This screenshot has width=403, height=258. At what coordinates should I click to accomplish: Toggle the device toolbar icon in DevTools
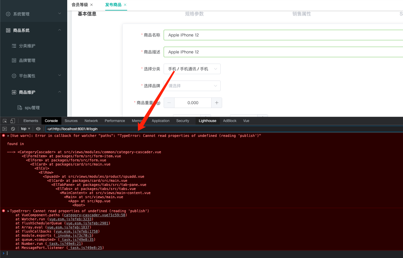[x=13, y=121]
